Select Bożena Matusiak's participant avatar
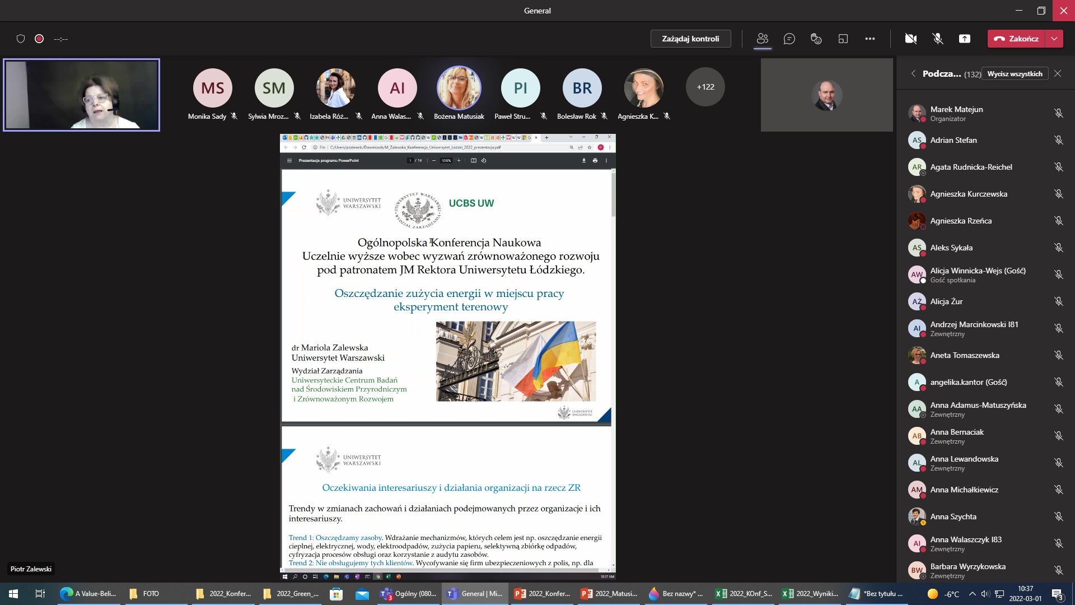This screenshot has height=605, width=1075. tap(459, 88)
